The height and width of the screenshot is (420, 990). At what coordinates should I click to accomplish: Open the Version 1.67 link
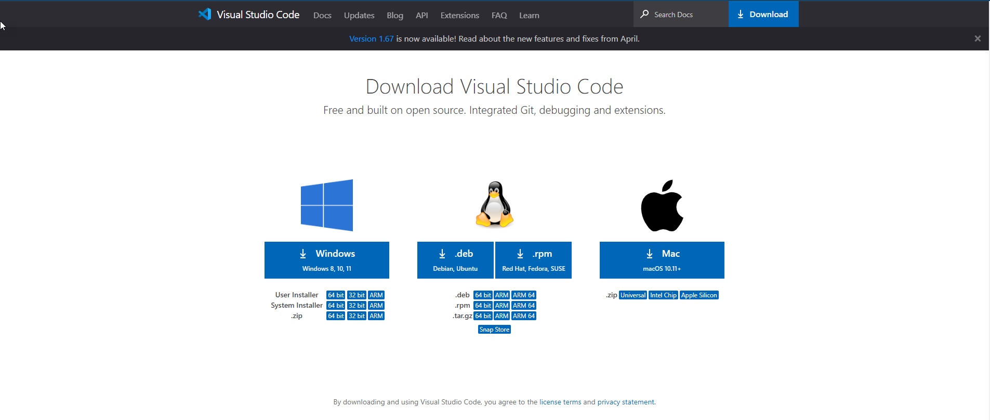[x=372, y=38]
